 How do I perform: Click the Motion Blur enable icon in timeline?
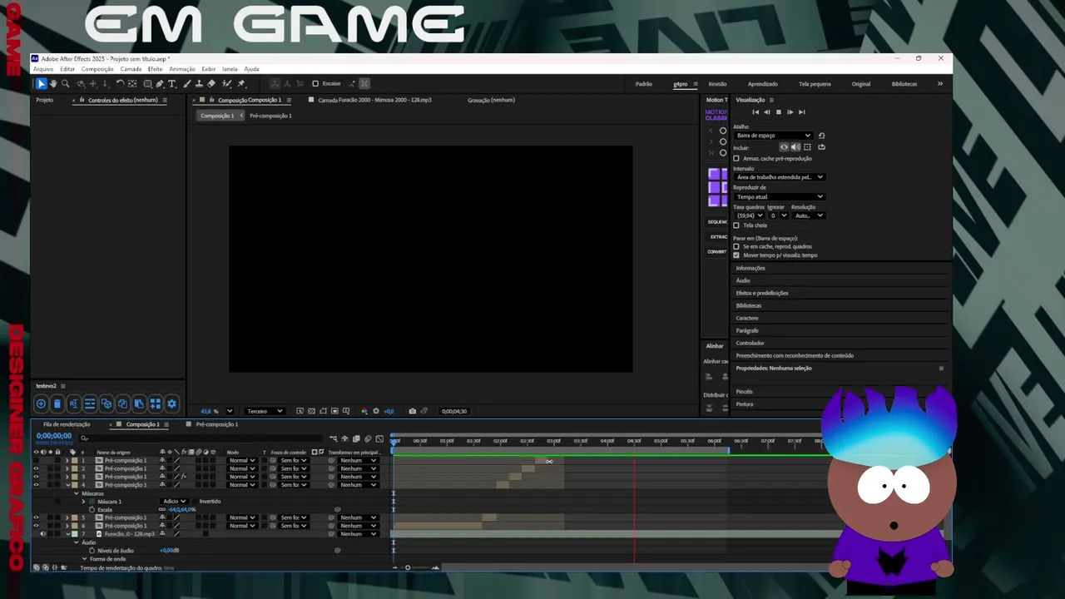point(368,438)
